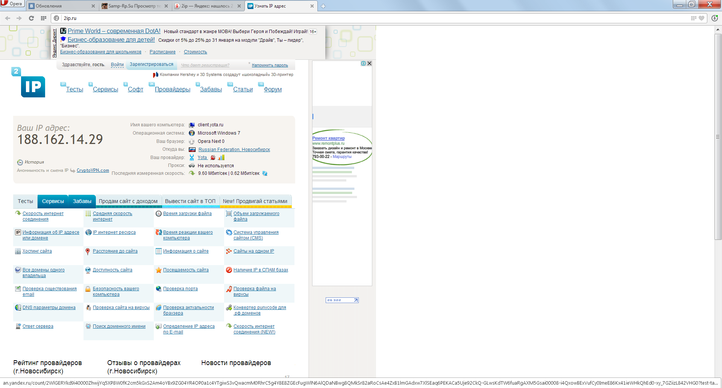This screenshot has width=722, height=388.
Task: Open the Статьи top navigation link
Action: pos(243,89)
